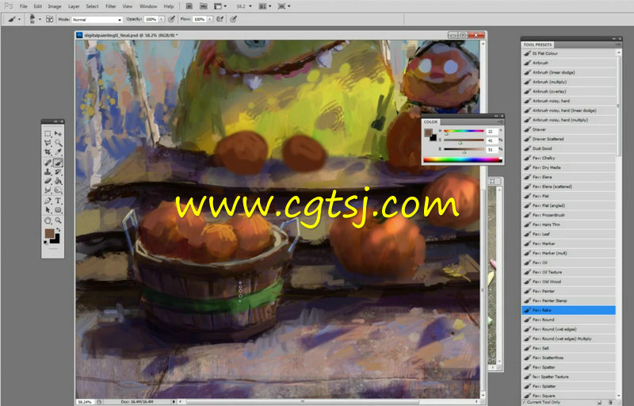Choose the Dust Good preset
634x406 pixels.
coord(568,148)
